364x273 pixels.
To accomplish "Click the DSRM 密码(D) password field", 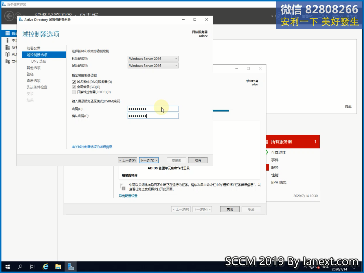I will 153,109.
